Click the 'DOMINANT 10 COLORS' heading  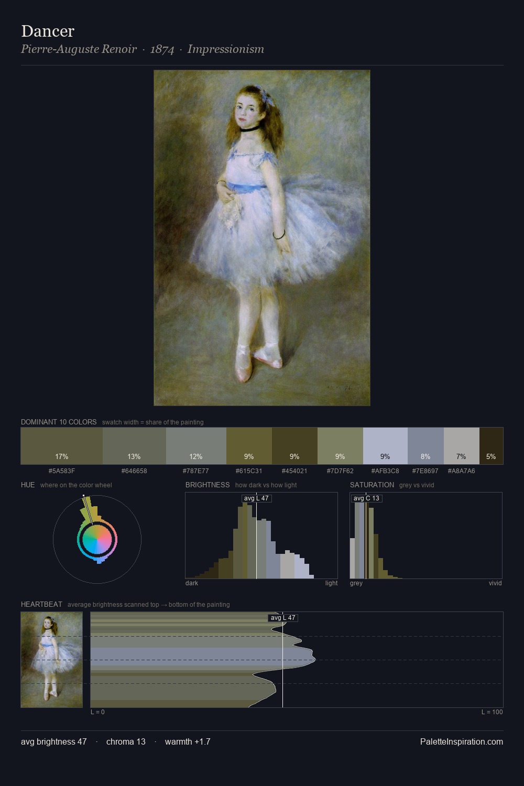pos(59,422)
